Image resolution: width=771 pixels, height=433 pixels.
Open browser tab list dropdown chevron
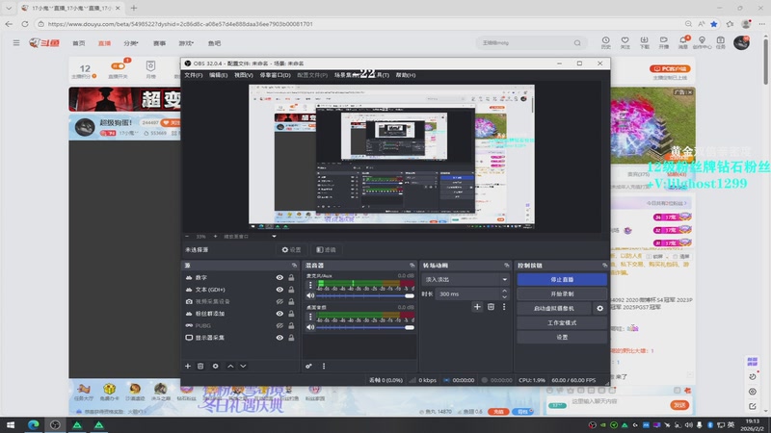click(x=9, y=8)
